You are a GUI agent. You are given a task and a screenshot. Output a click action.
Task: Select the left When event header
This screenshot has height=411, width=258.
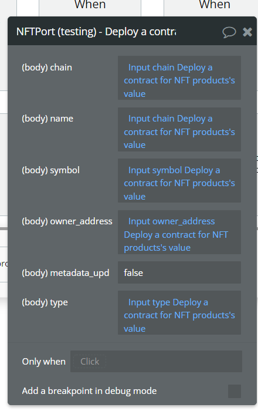point(90,5)
